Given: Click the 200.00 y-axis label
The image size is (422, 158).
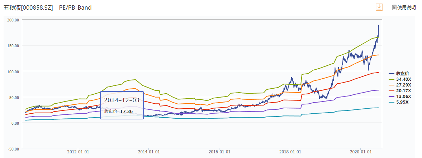Looking at the screenshot, I should coord(13,20).
